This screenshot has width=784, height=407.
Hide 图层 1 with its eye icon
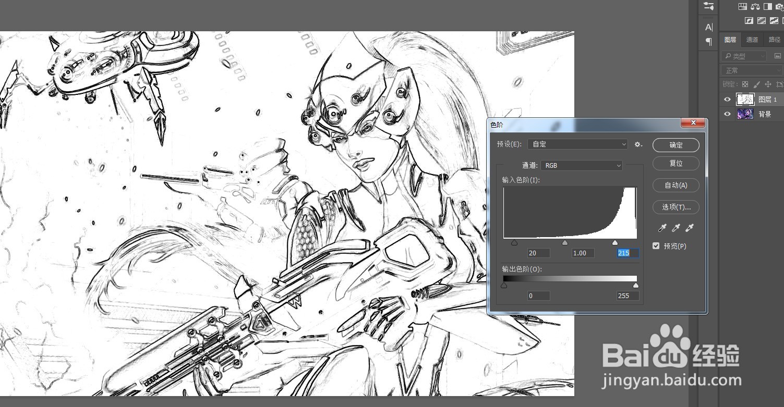coord(727,99)
